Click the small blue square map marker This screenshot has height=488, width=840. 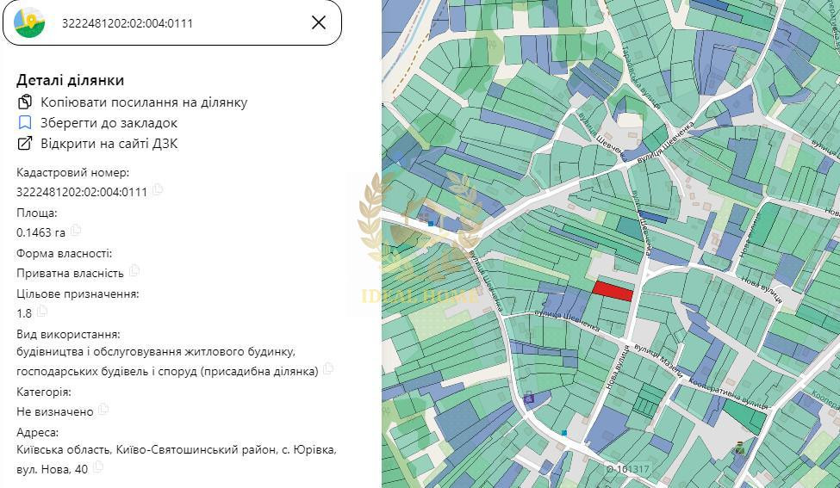point(564,432)
